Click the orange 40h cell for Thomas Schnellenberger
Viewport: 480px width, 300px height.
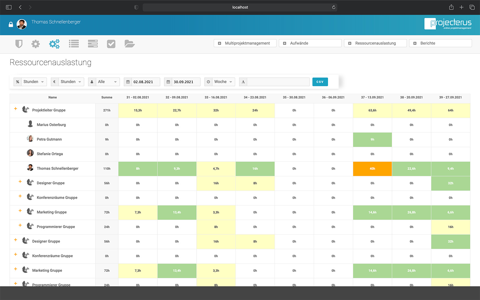[372, 169]
